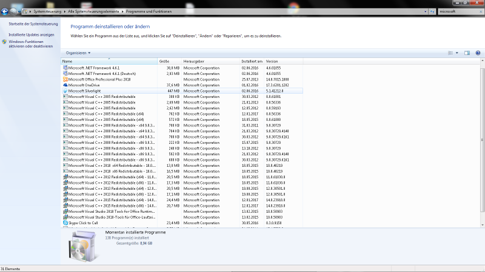Screen dimensions: 485x272
Task: Select Visual C++ 2010 x64 Redistributable row
Action: point(182,166)
